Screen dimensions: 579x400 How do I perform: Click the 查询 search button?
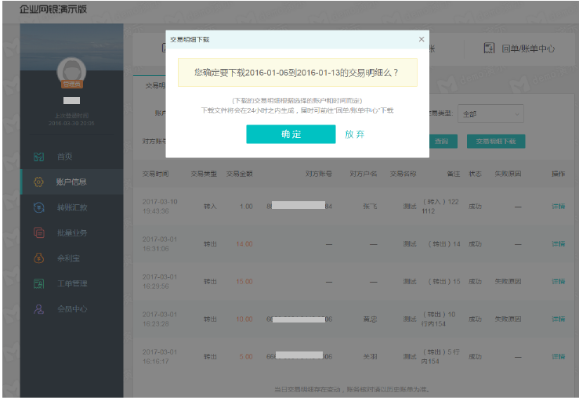[443, 142]
